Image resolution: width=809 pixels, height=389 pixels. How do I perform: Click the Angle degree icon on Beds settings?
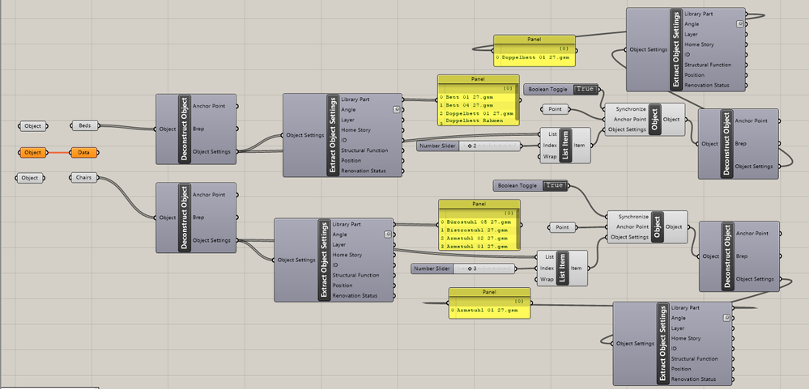[396, 109]
